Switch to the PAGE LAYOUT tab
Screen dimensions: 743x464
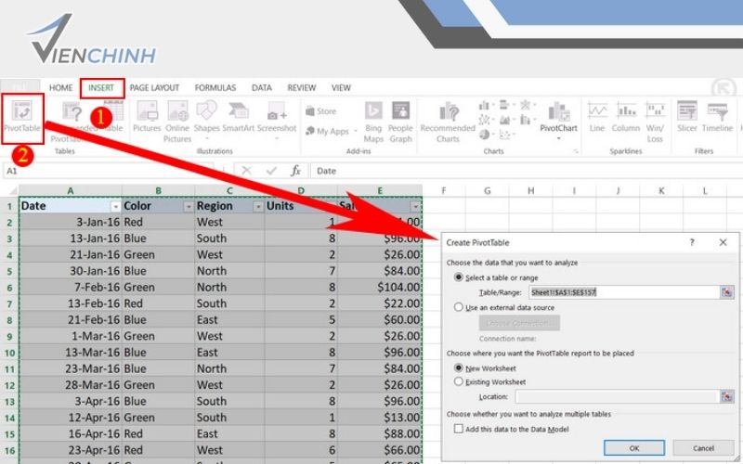pos(154,87)
